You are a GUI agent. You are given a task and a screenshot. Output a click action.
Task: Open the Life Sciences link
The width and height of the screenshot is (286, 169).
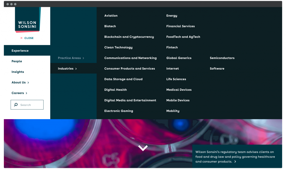[x=176, y=79]
